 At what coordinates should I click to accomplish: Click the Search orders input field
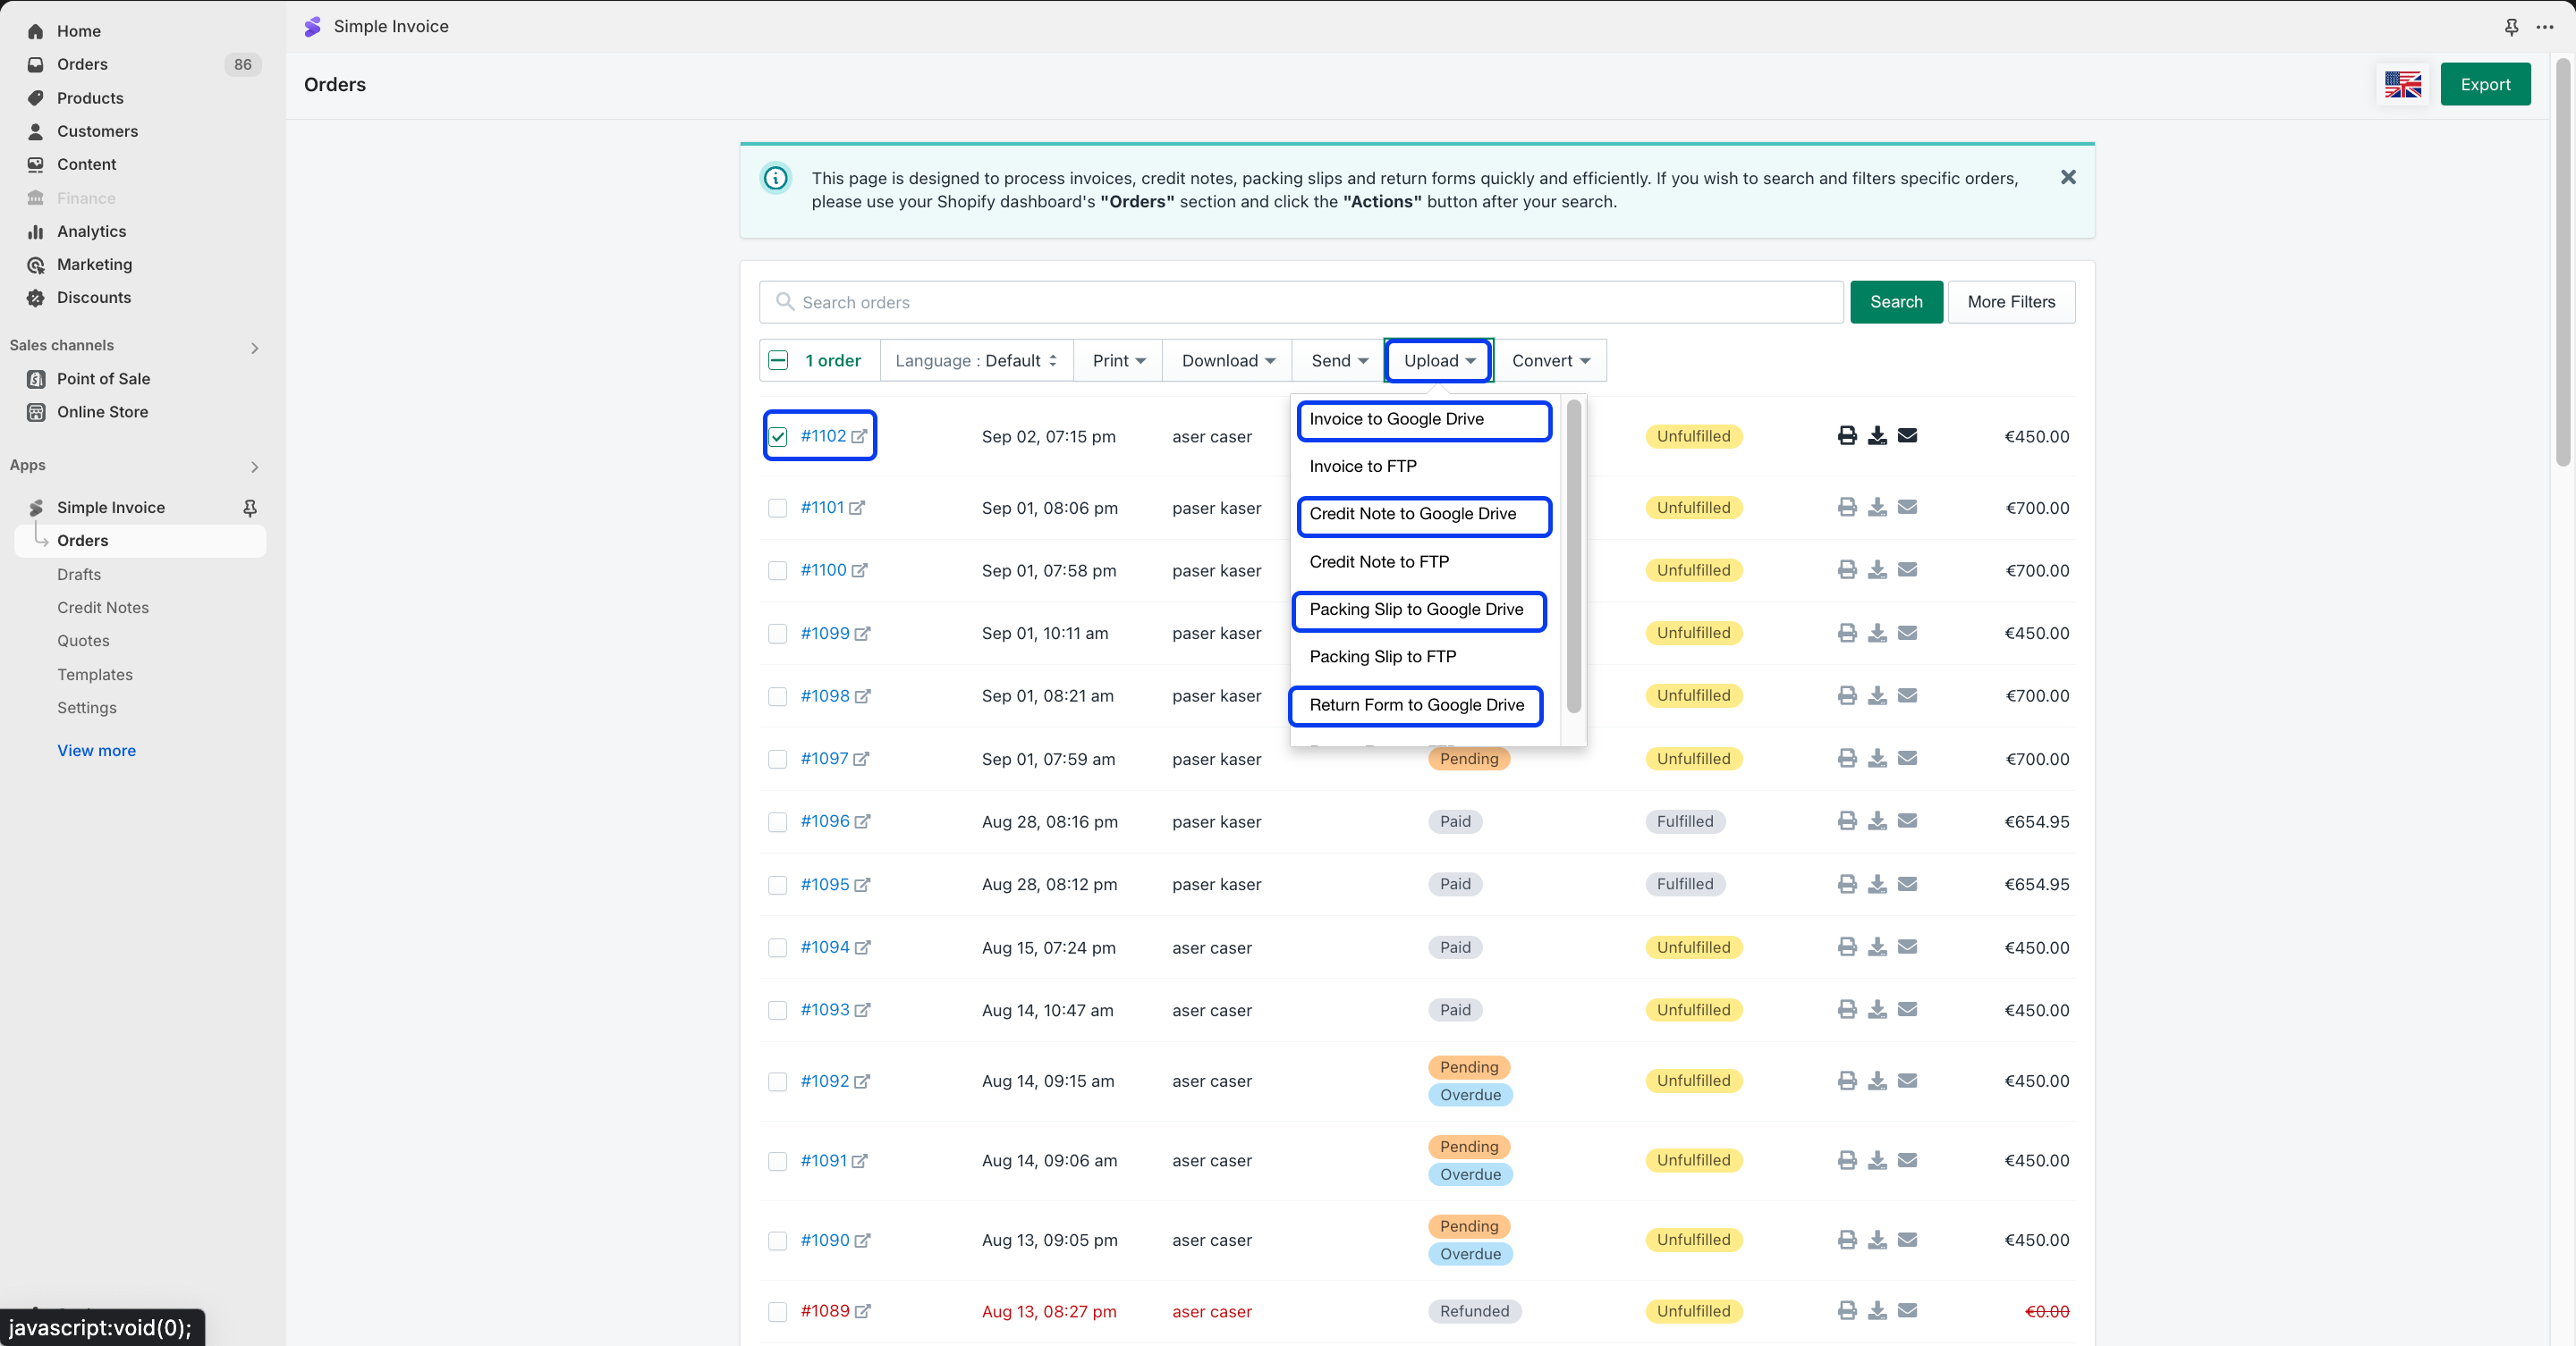click(x=1300, y=302)
